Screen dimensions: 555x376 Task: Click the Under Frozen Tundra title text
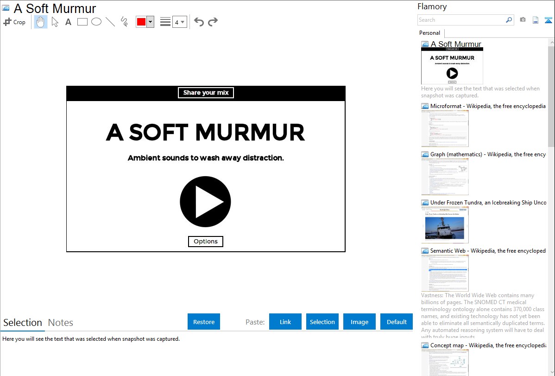(x=488, y=202)
